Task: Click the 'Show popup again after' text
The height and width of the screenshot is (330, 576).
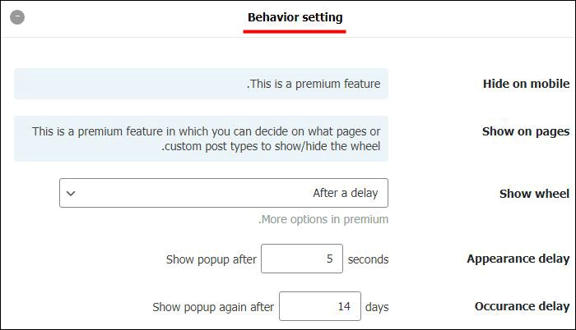Action: 213,307
